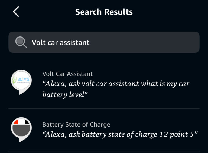Go back using the left arrow

pyautogui.click(x=16, y=12)
